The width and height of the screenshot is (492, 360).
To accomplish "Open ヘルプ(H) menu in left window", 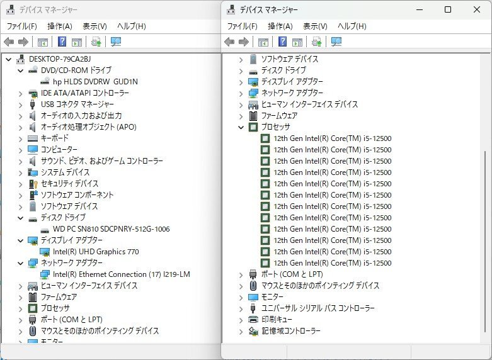I will (x=132, y=26).
